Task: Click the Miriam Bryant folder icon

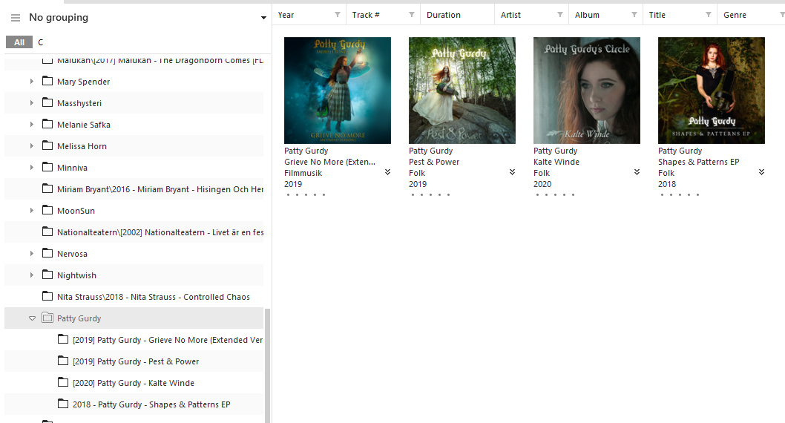Action: 47,188
